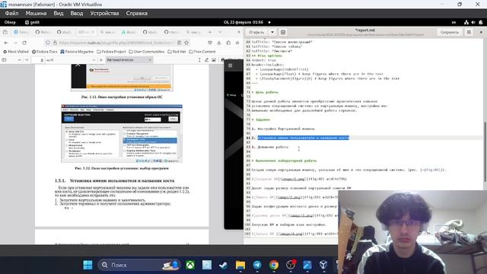Reload the page in Firefox

pos(24,43)
